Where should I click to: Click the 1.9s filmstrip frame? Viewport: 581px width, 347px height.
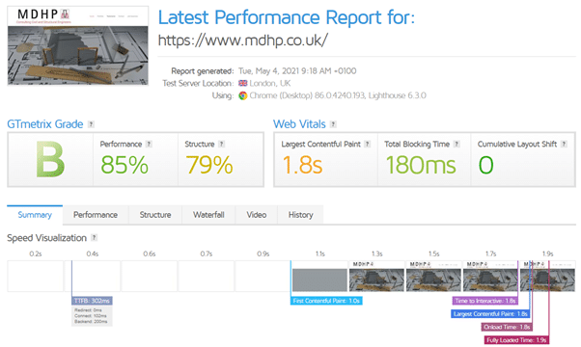[547, 276]
